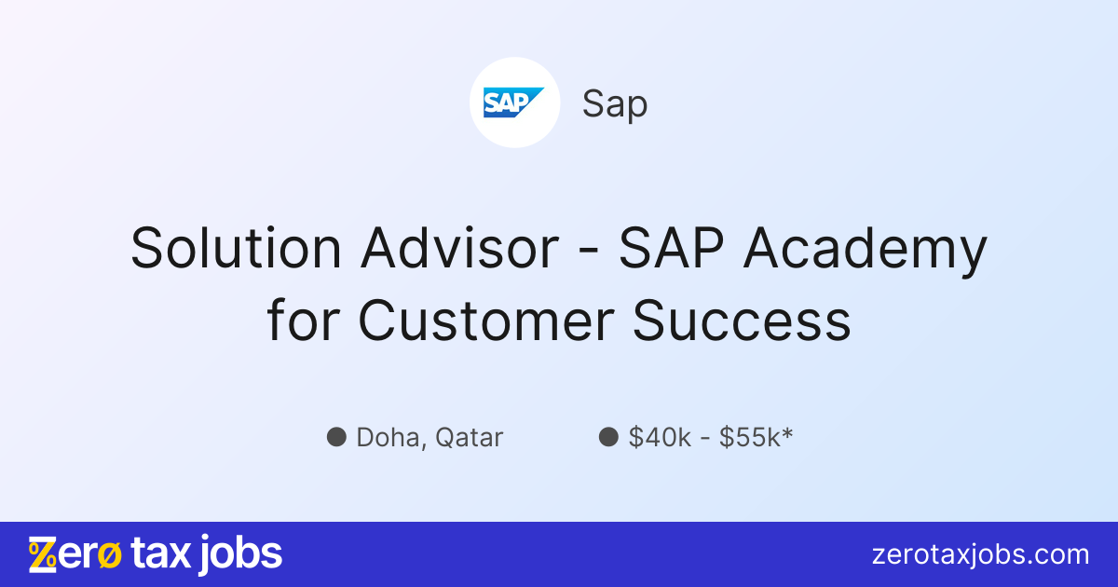Click the empty middle of the blue footer bar
Screen dimensions: 1118x587
[x=559, y=554]
